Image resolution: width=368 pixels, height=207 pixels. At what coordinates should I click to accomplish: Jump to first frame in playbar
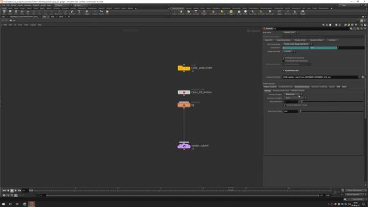(4, 190)
